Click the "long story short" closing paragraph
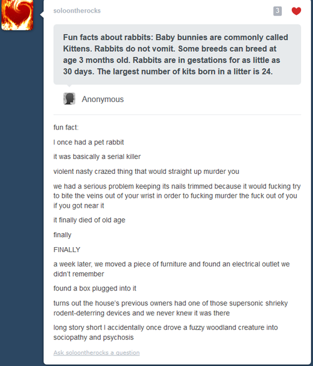 click(166, 332)
